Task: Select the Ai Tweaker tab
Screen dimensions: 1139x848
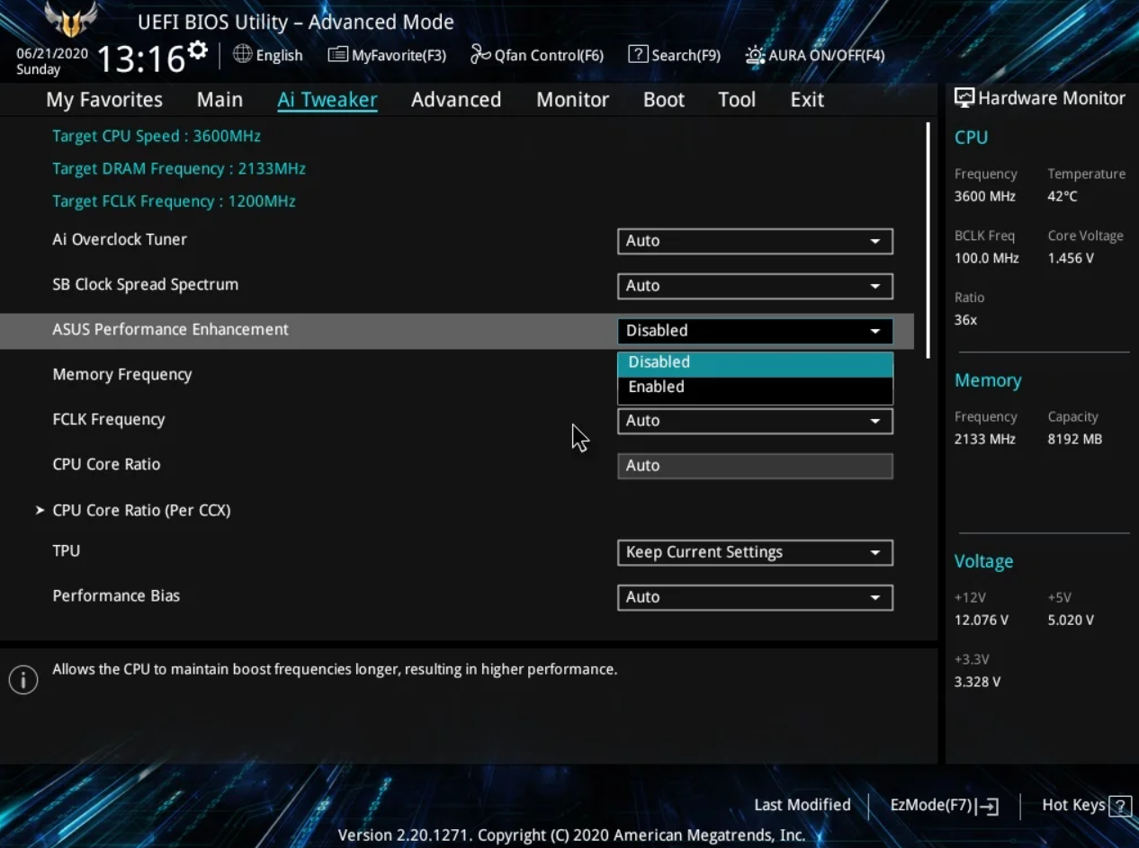Action: point(327,100)
